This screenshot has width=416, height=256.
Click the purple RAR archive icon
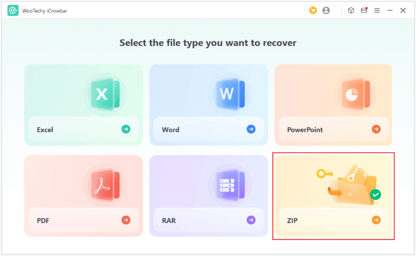click(229, 185)
